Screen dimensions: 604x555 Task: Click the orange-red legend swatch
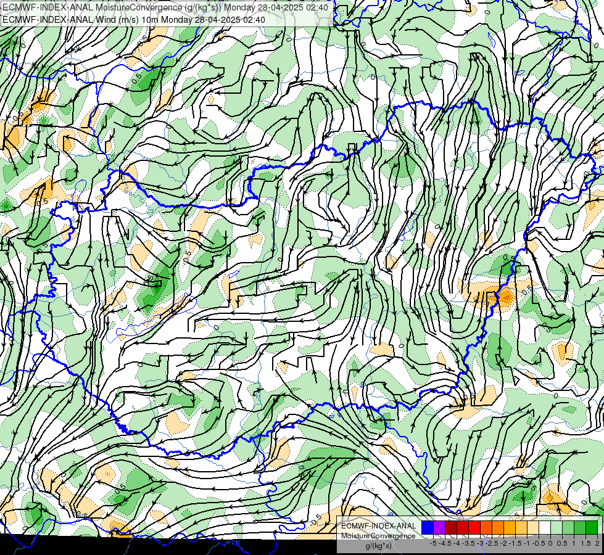click(486, 527)
